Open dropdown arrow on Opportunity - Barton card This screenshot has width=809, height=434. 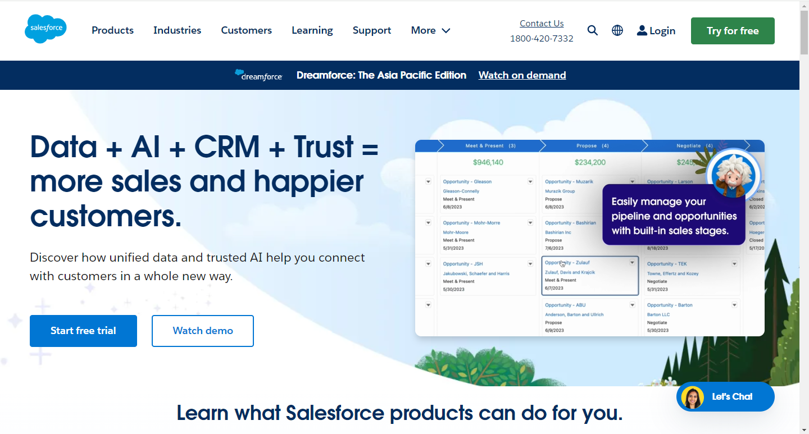[x=734, y=305]
